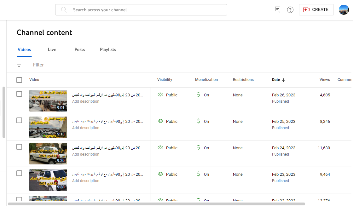
Task: Sort by the Date column arrow
Action: point(283,80)
